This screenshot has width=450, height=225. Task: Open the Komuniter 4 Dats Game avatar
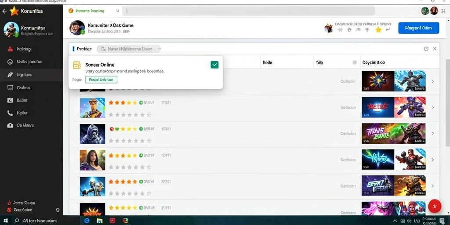[x=77, y=28]
